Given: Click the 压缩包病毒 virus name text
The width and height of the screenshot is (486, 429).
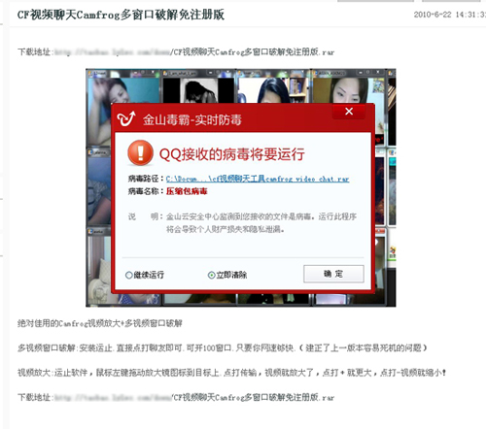Looking at the screenshot, I should (187, 191).
